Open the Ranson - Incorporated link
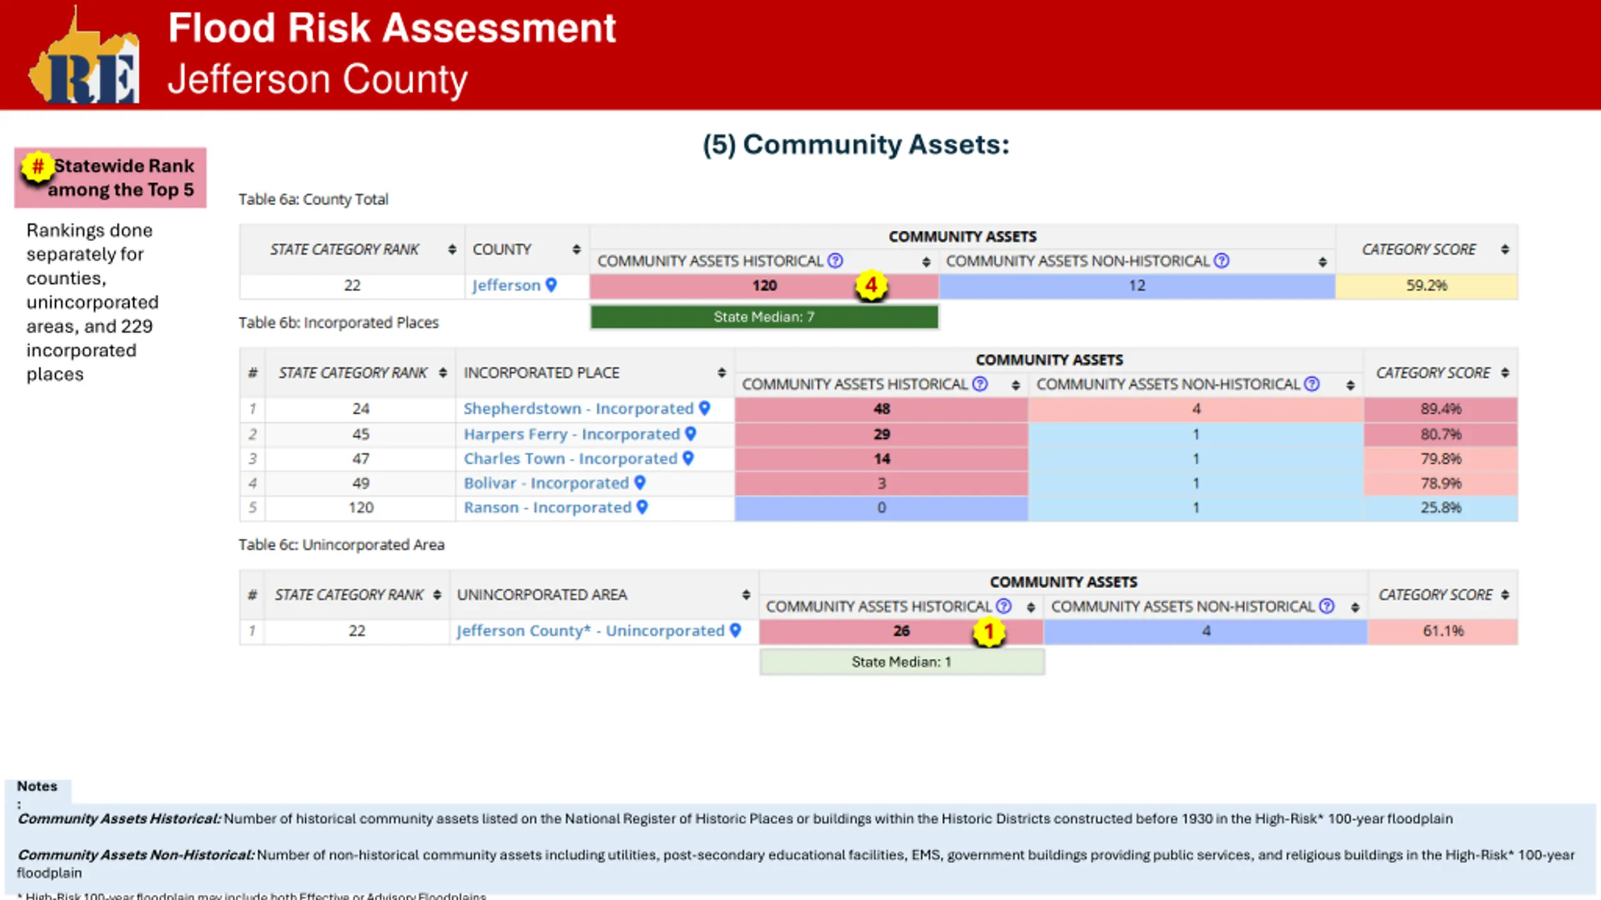Screen dimensions: 1601x900 tap(547, 507)
